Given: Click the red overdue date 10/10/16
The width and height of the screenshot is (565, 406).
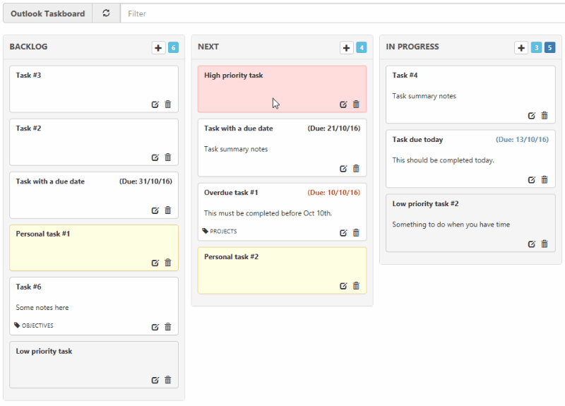Looking at the screenshot, I should (333, 192).
